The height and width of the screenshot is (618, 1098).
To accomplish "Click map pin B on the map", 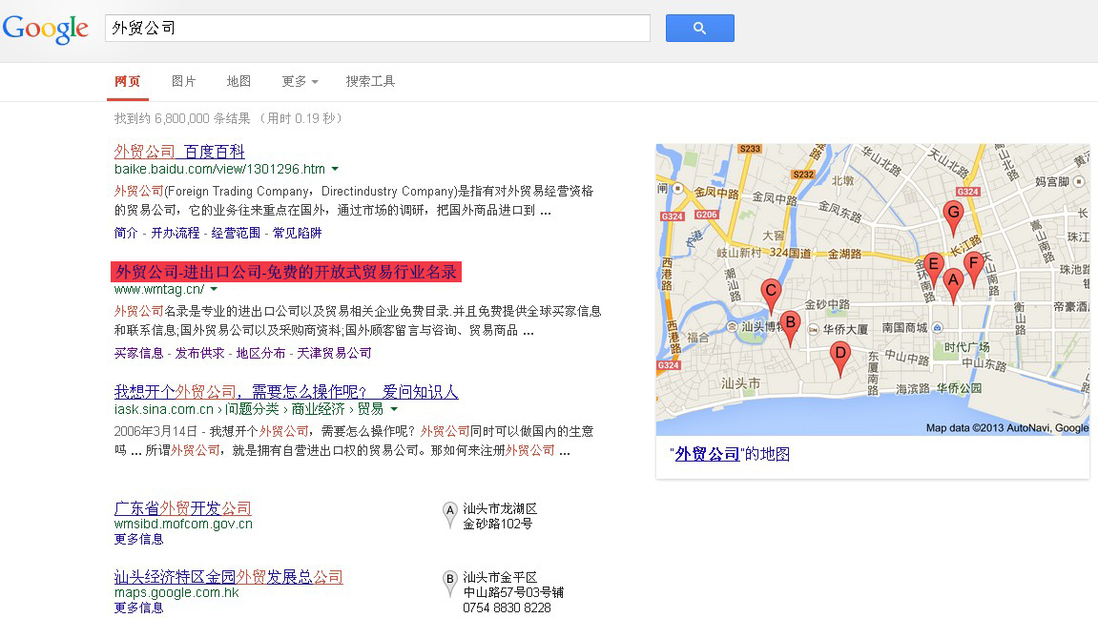I will [x=789, y=325].
